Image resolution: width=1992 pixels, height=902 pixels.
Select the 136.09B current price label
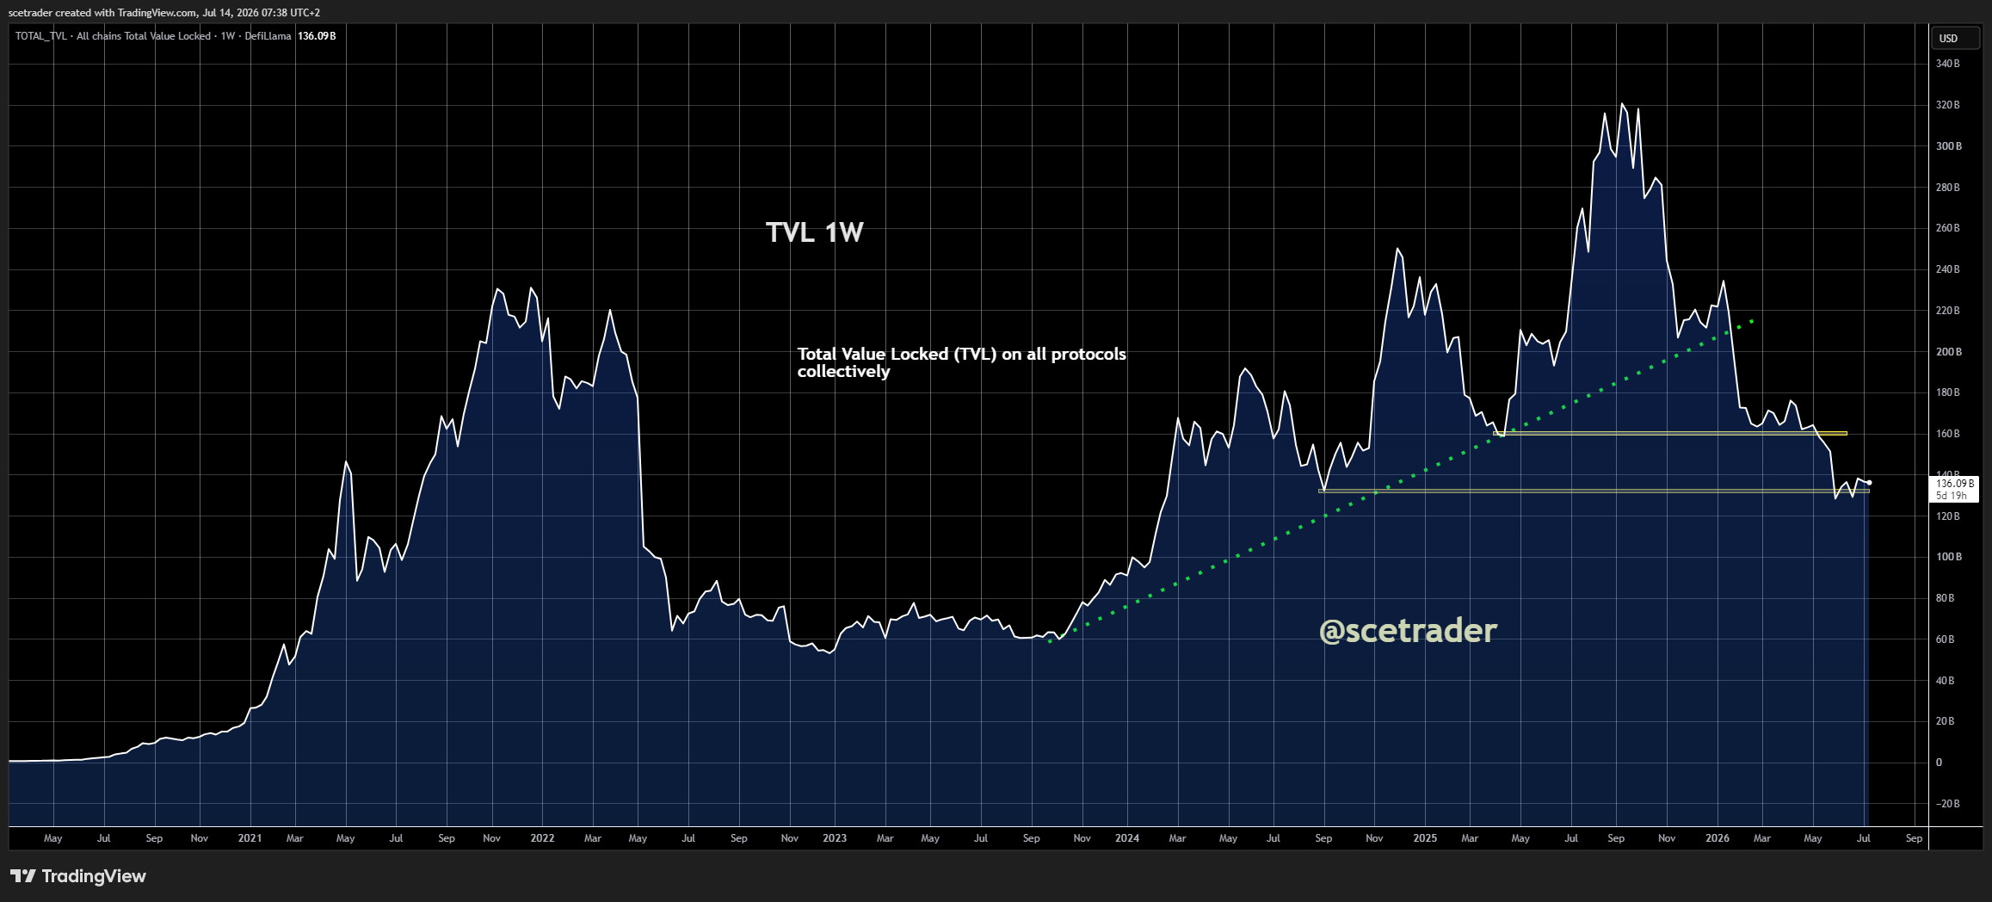coord(1955,489)
